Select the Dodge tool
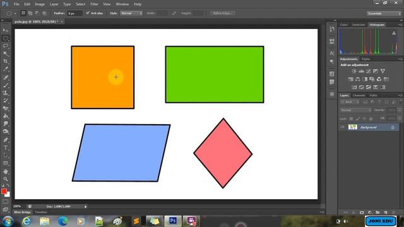 tap(6, 132)
